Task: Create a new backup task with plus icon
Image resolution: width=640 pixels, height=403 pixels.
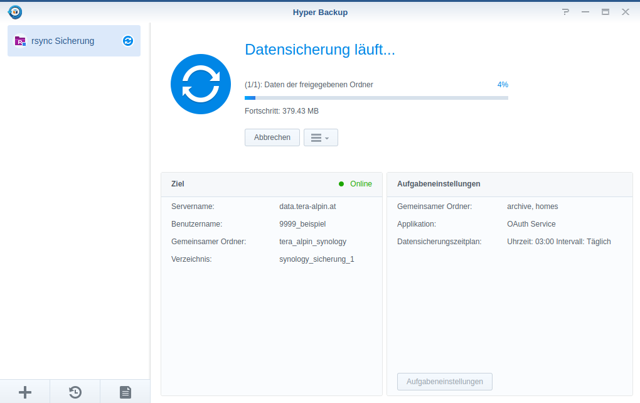Action: click(25, 392)
